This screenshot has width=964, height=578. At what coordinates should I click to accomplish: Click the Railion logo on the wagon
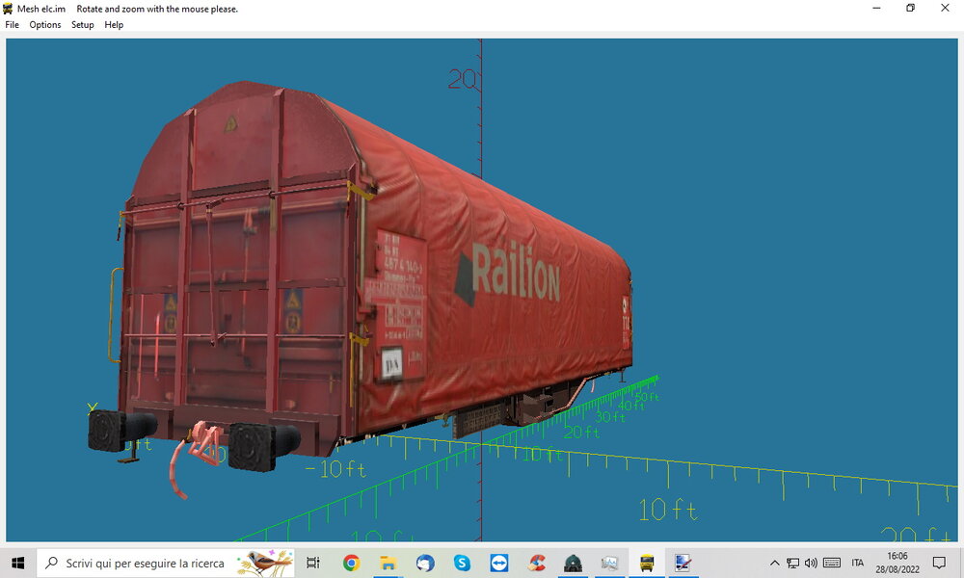tap(508, 274)
